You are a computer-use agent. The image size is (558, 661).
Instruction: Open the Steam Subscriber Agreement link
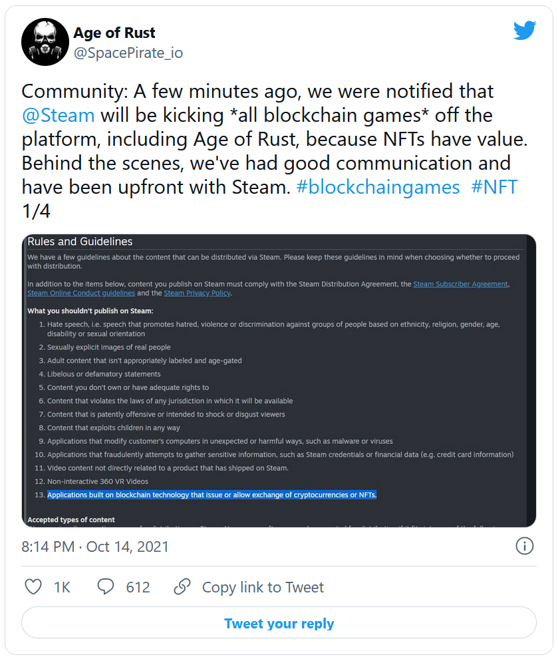tap(460, 284)
